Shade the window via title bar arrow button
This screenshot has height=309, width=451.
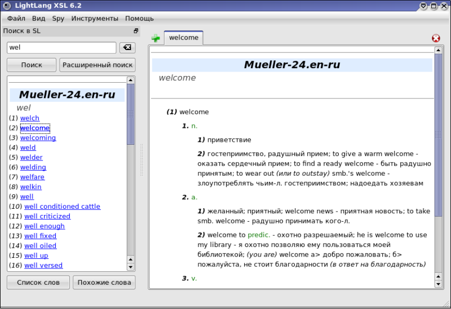tap(423, 6)
